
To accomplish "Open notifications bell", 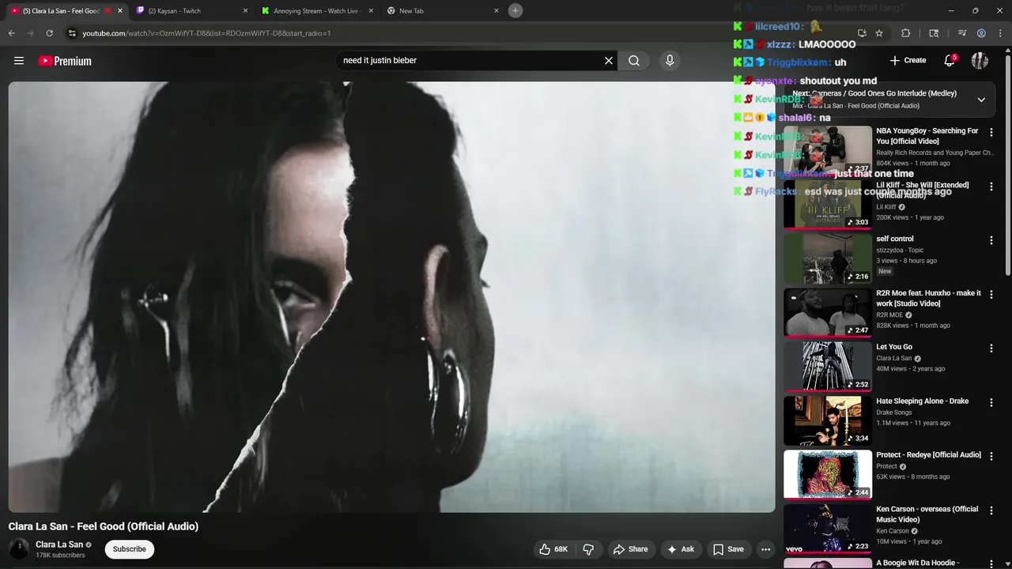I will 950,61.
